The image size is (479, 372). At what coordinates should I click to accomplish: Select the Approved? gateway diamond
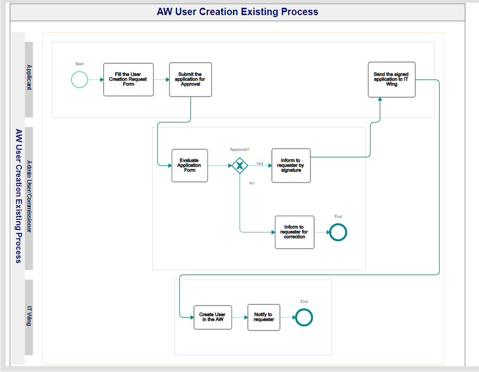tap(240, 165)
